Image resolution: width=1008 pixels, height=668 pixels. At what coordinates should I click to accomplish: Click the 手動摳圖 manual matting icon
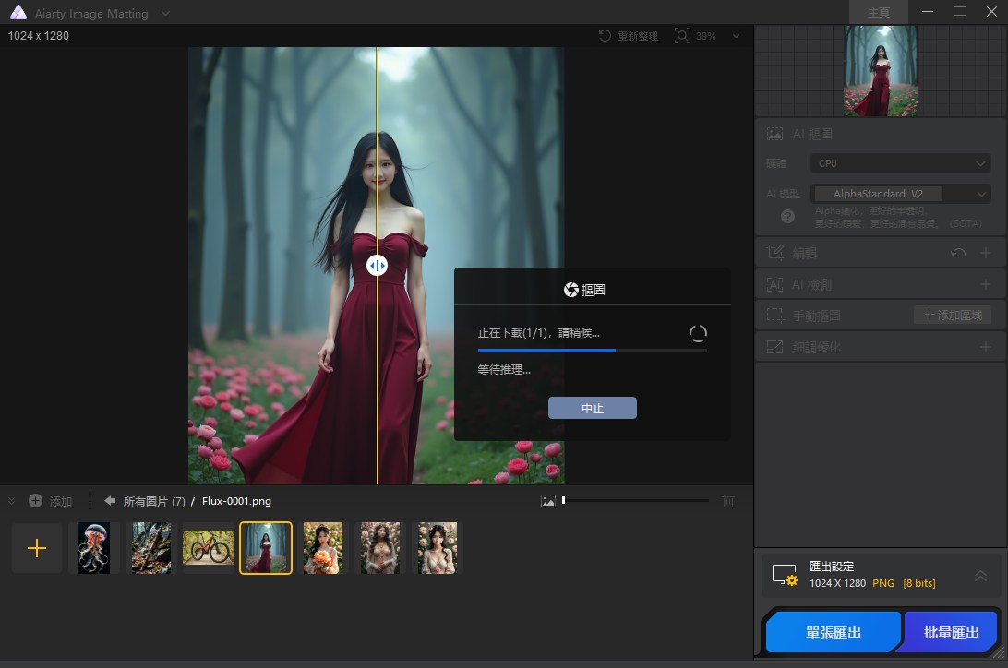775,316
